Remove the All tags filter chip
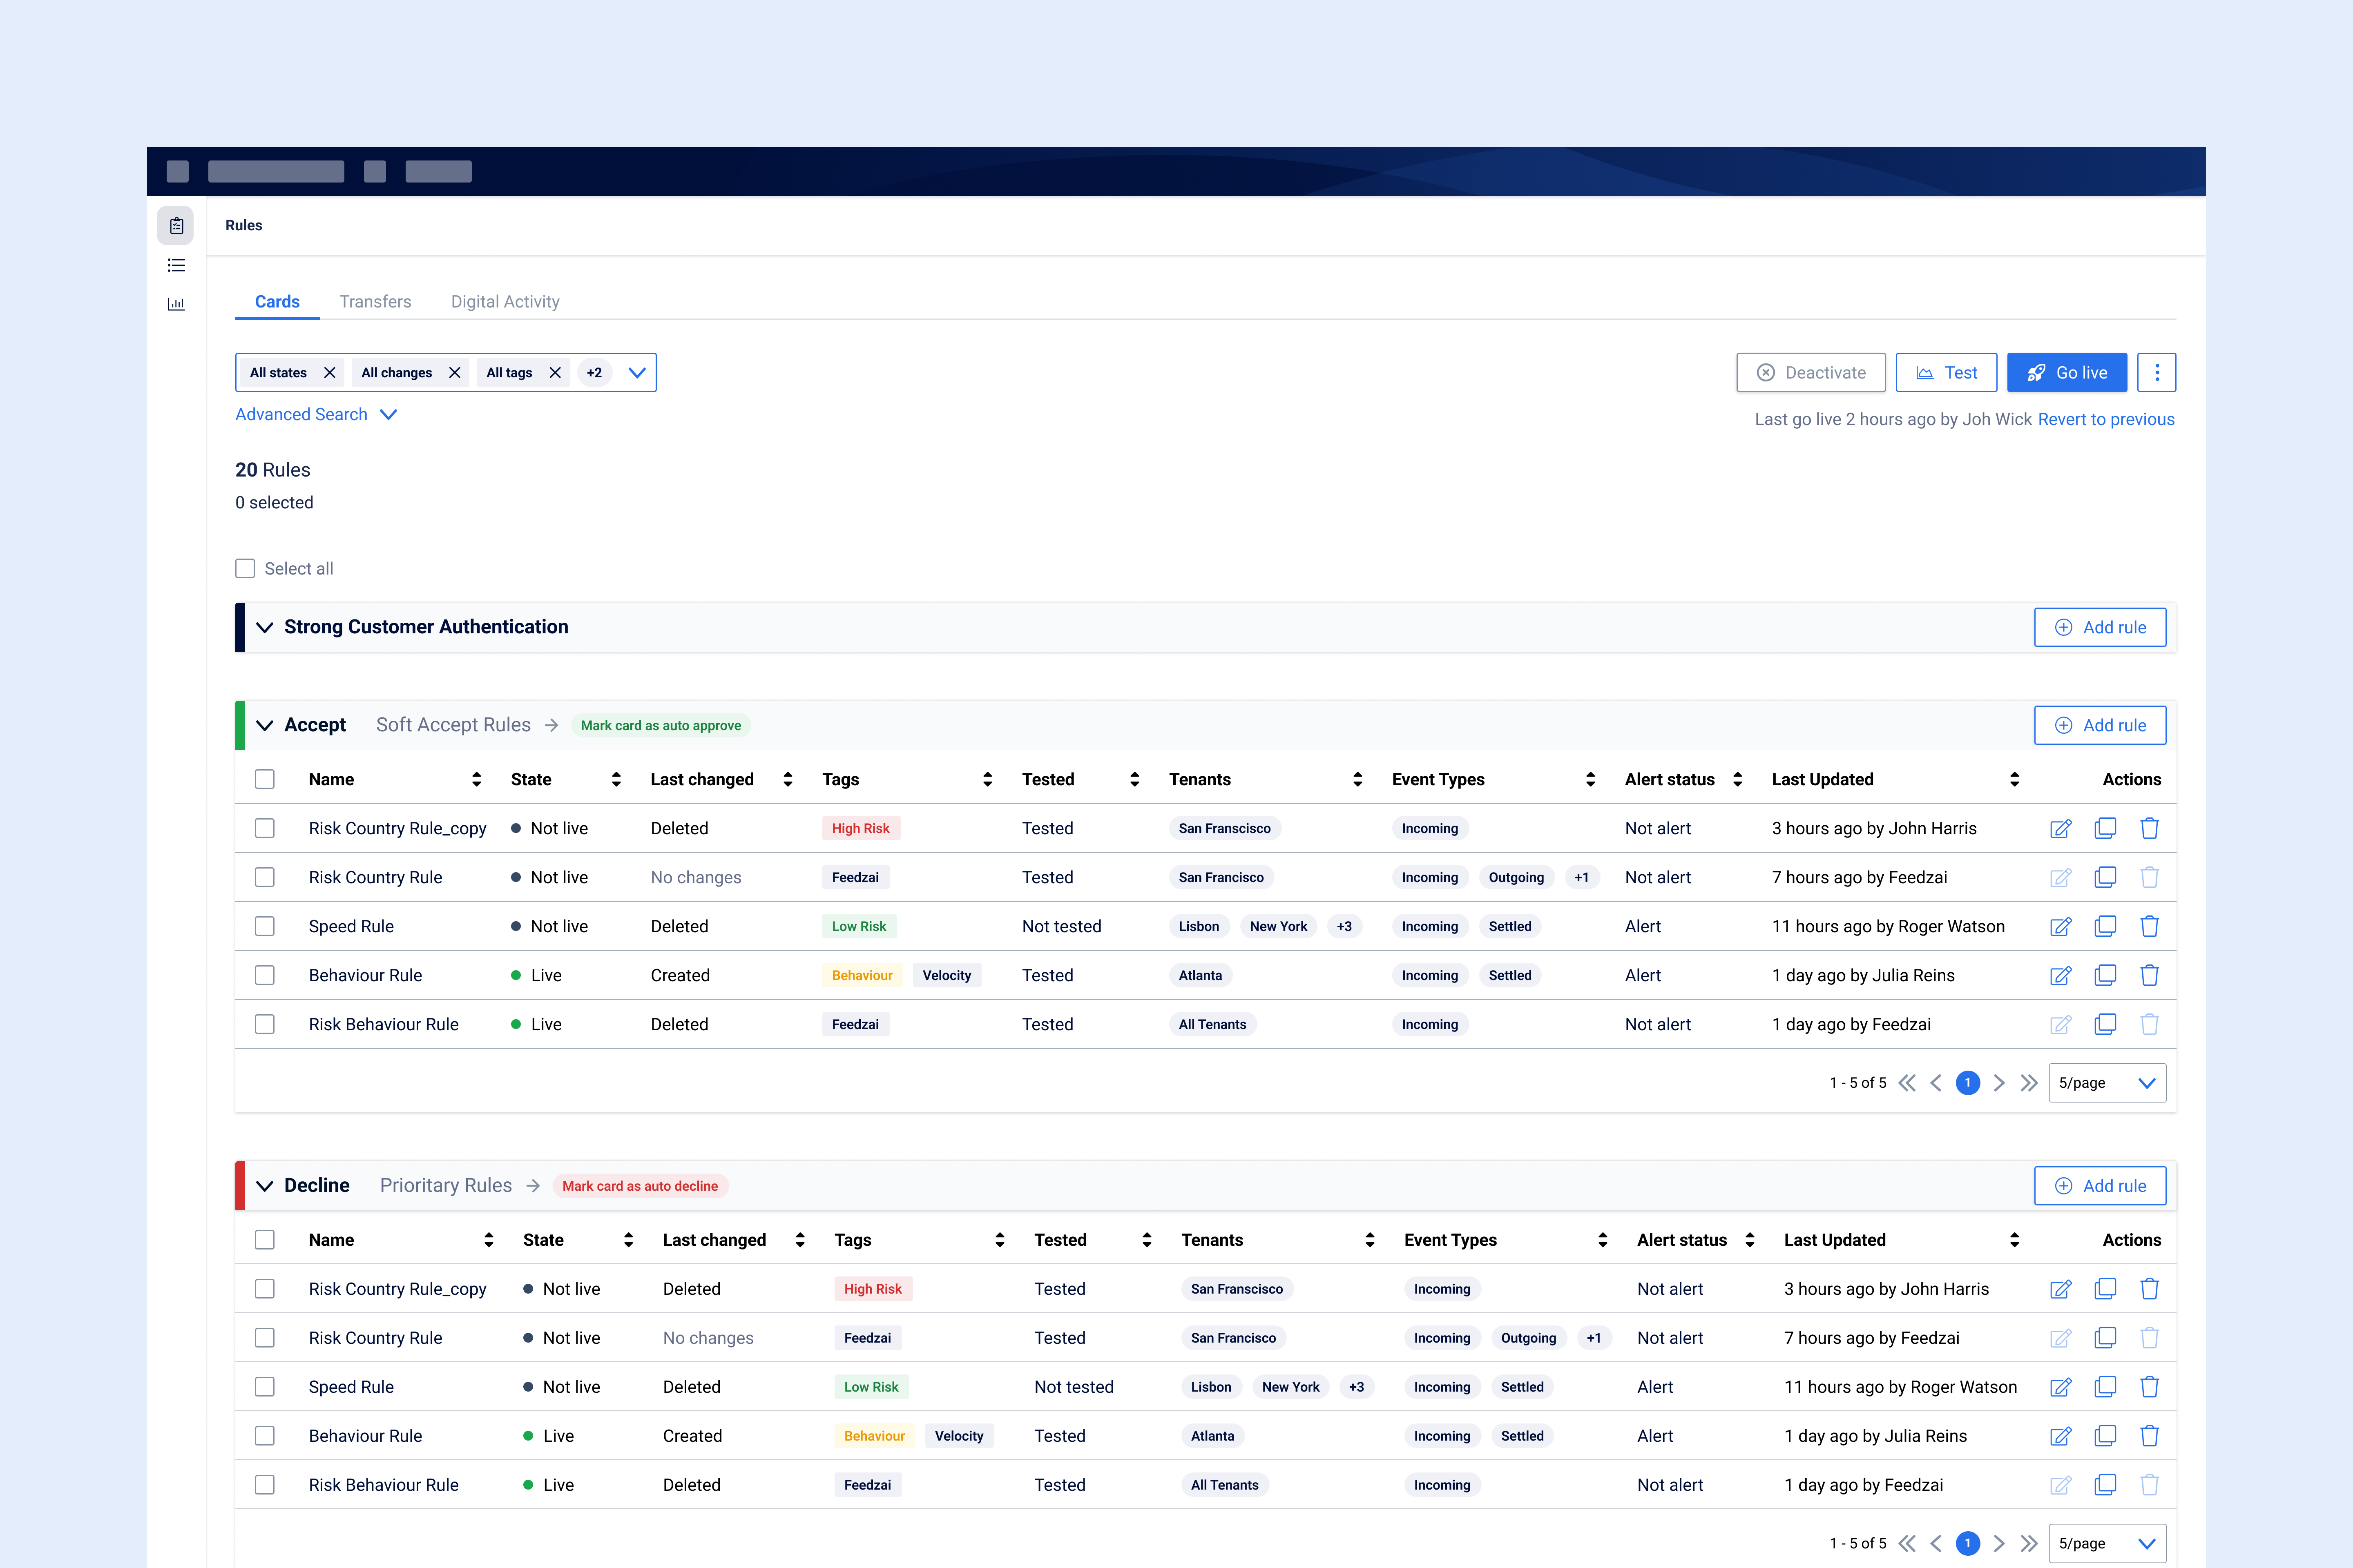 click(555, 372)
